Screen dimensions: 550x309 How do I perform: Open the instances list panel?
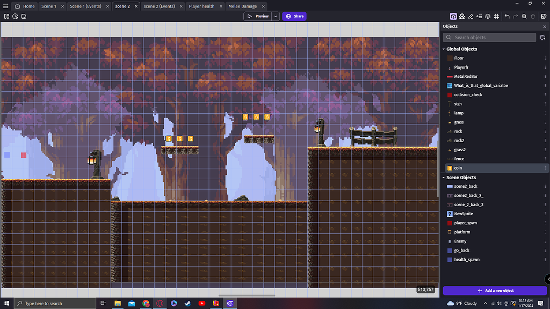coord(480,17)
